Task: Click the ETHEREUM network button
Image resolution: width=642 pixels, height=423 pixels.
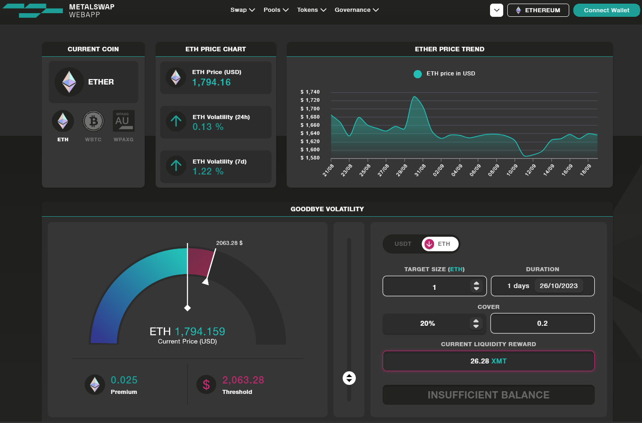Action: coord(538,10)
